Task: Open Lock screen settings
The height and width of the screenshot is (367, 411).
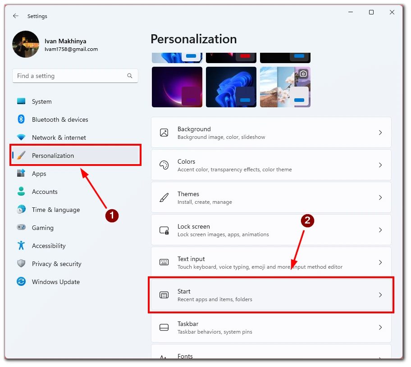Action: tap(271, 230)
